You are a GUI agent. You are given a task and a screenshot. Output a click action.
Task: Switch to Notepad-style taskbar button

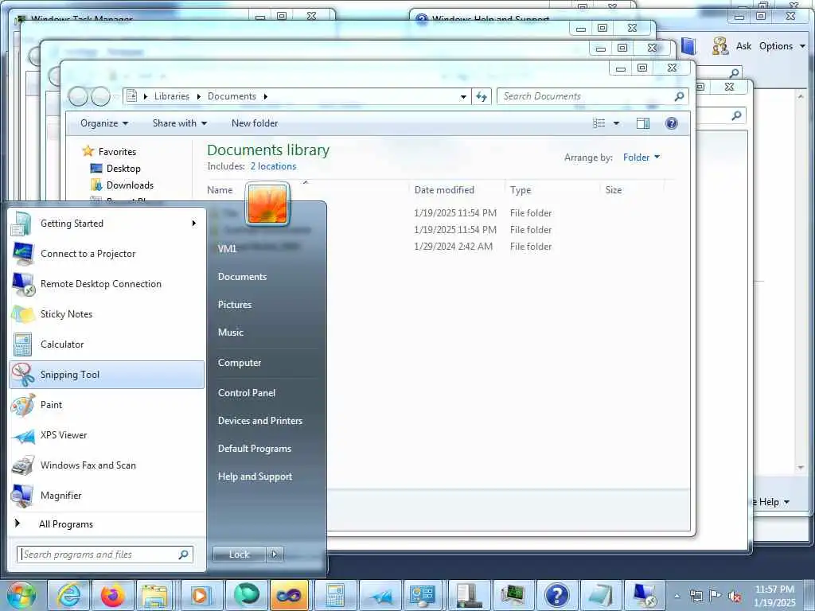(x=601, y=595)
